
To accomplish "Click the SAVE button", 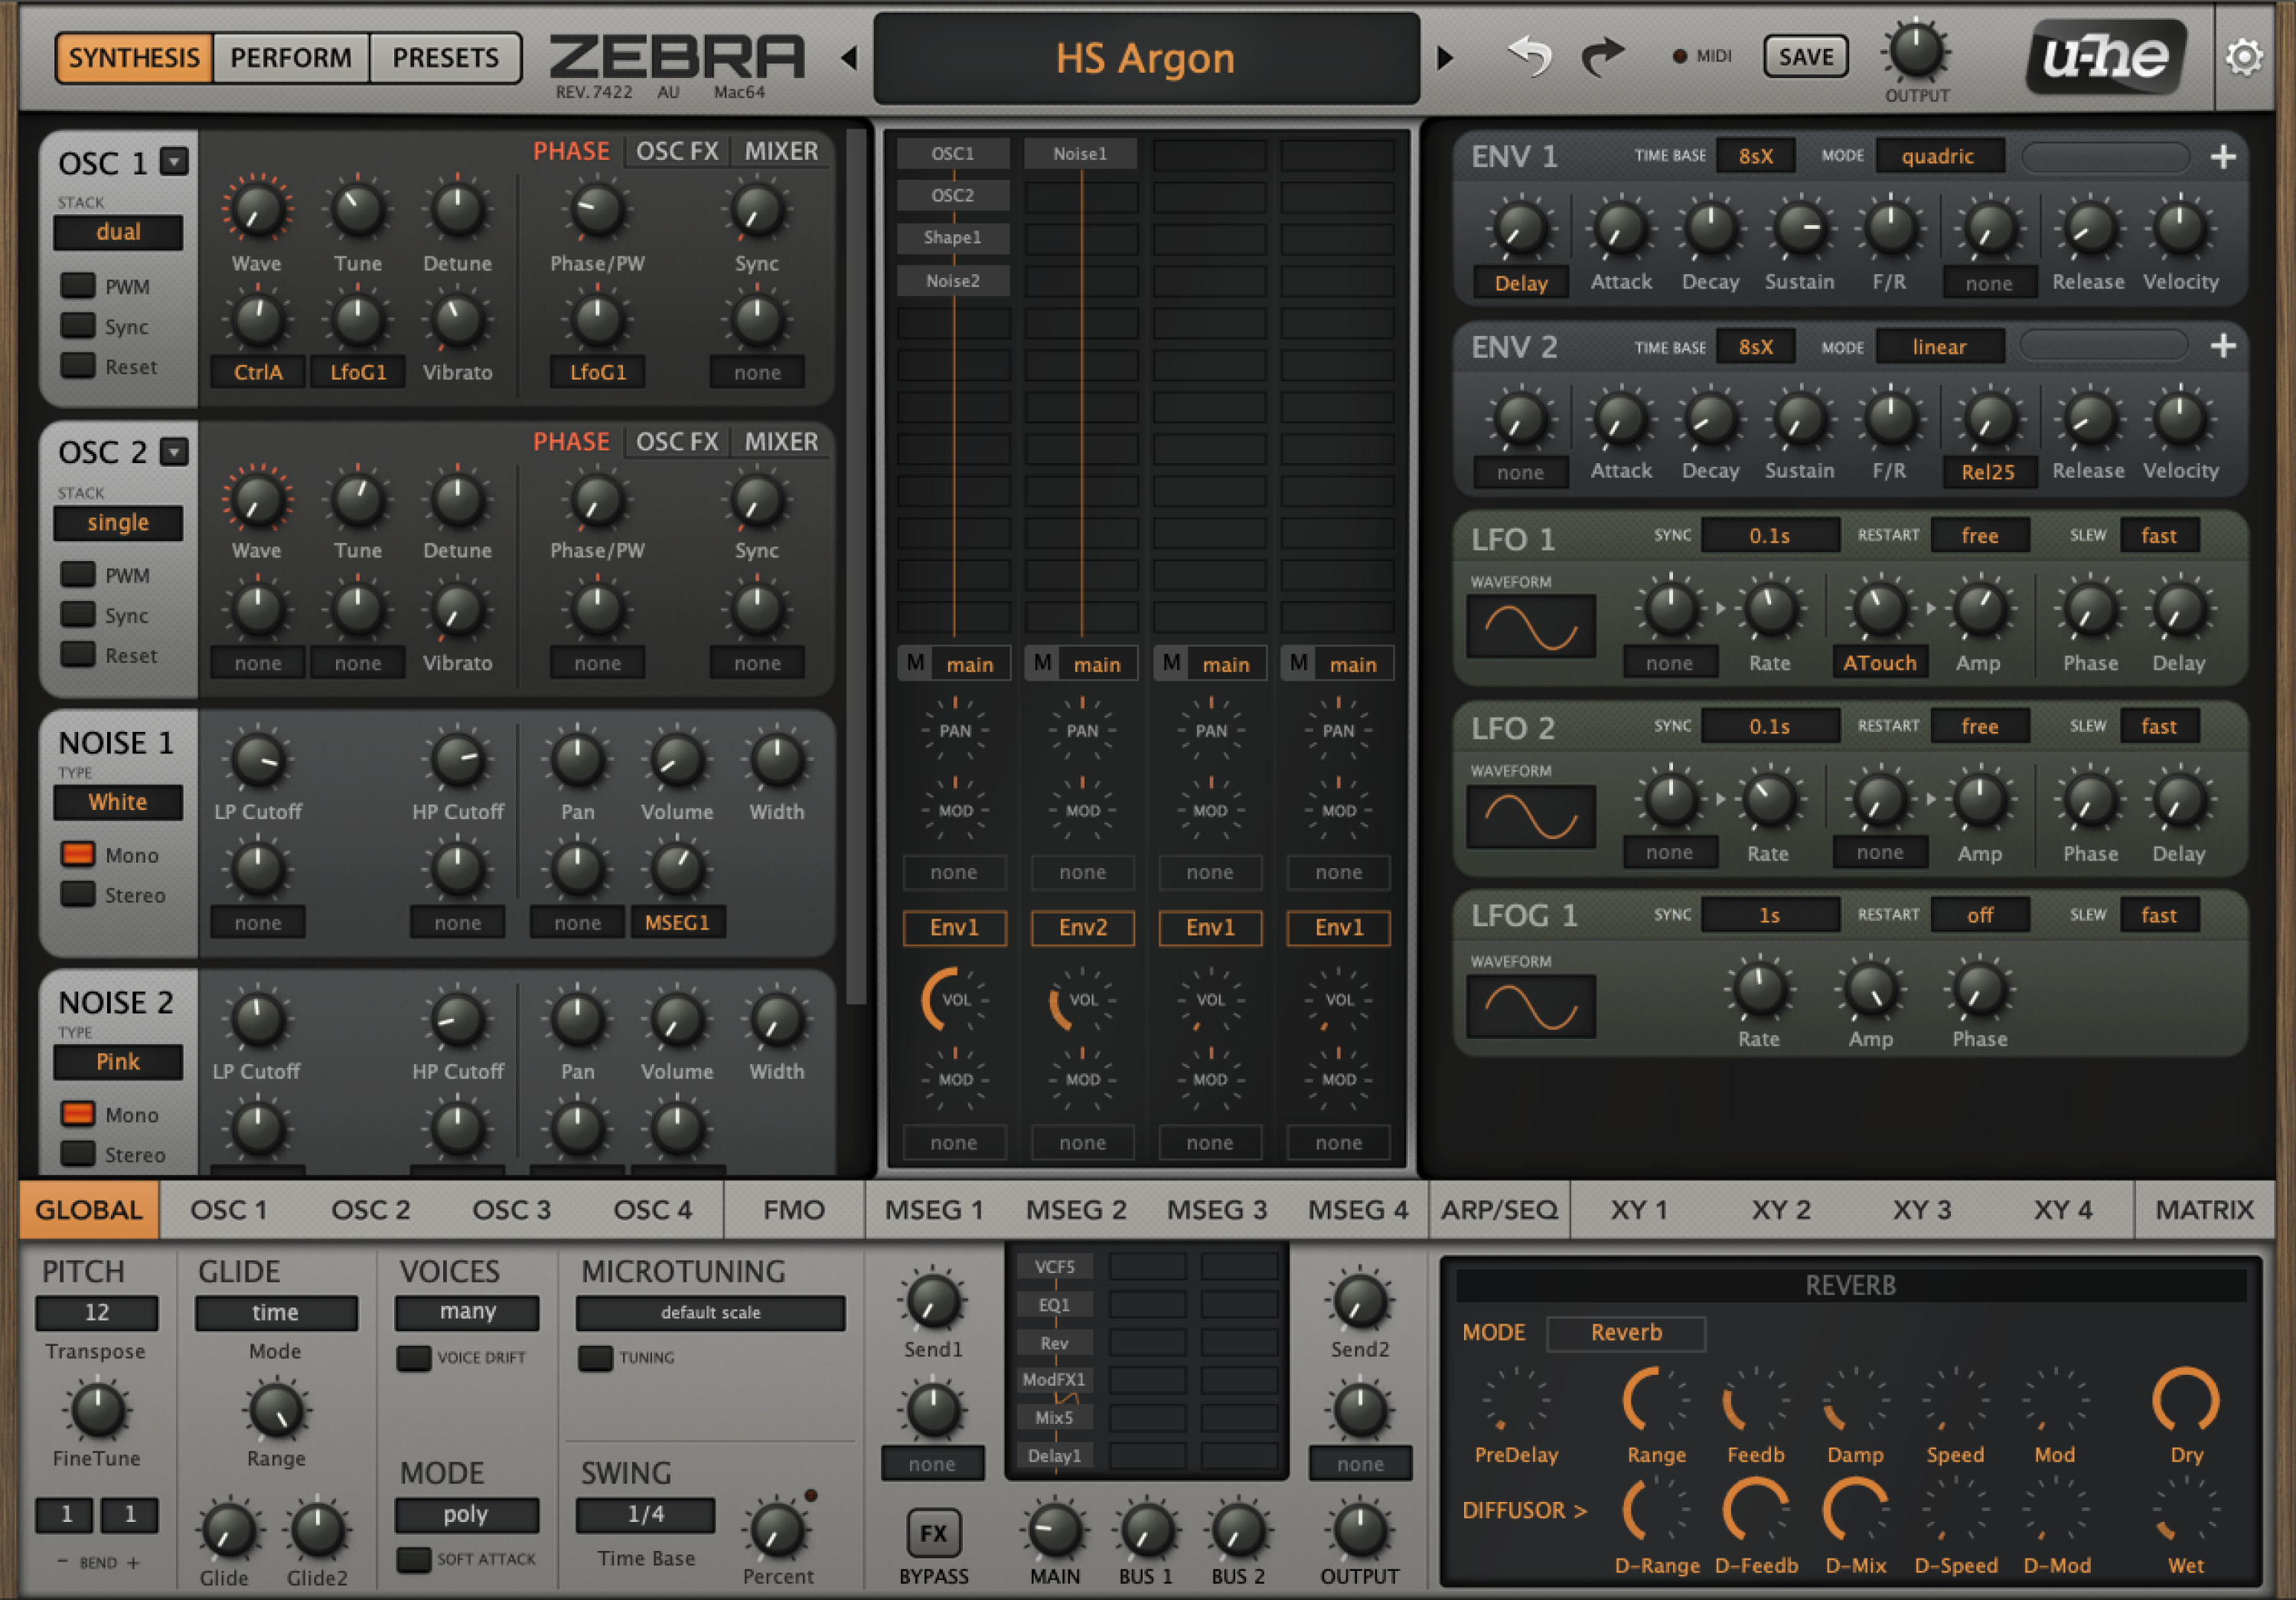I will (x=1805, y=57).
